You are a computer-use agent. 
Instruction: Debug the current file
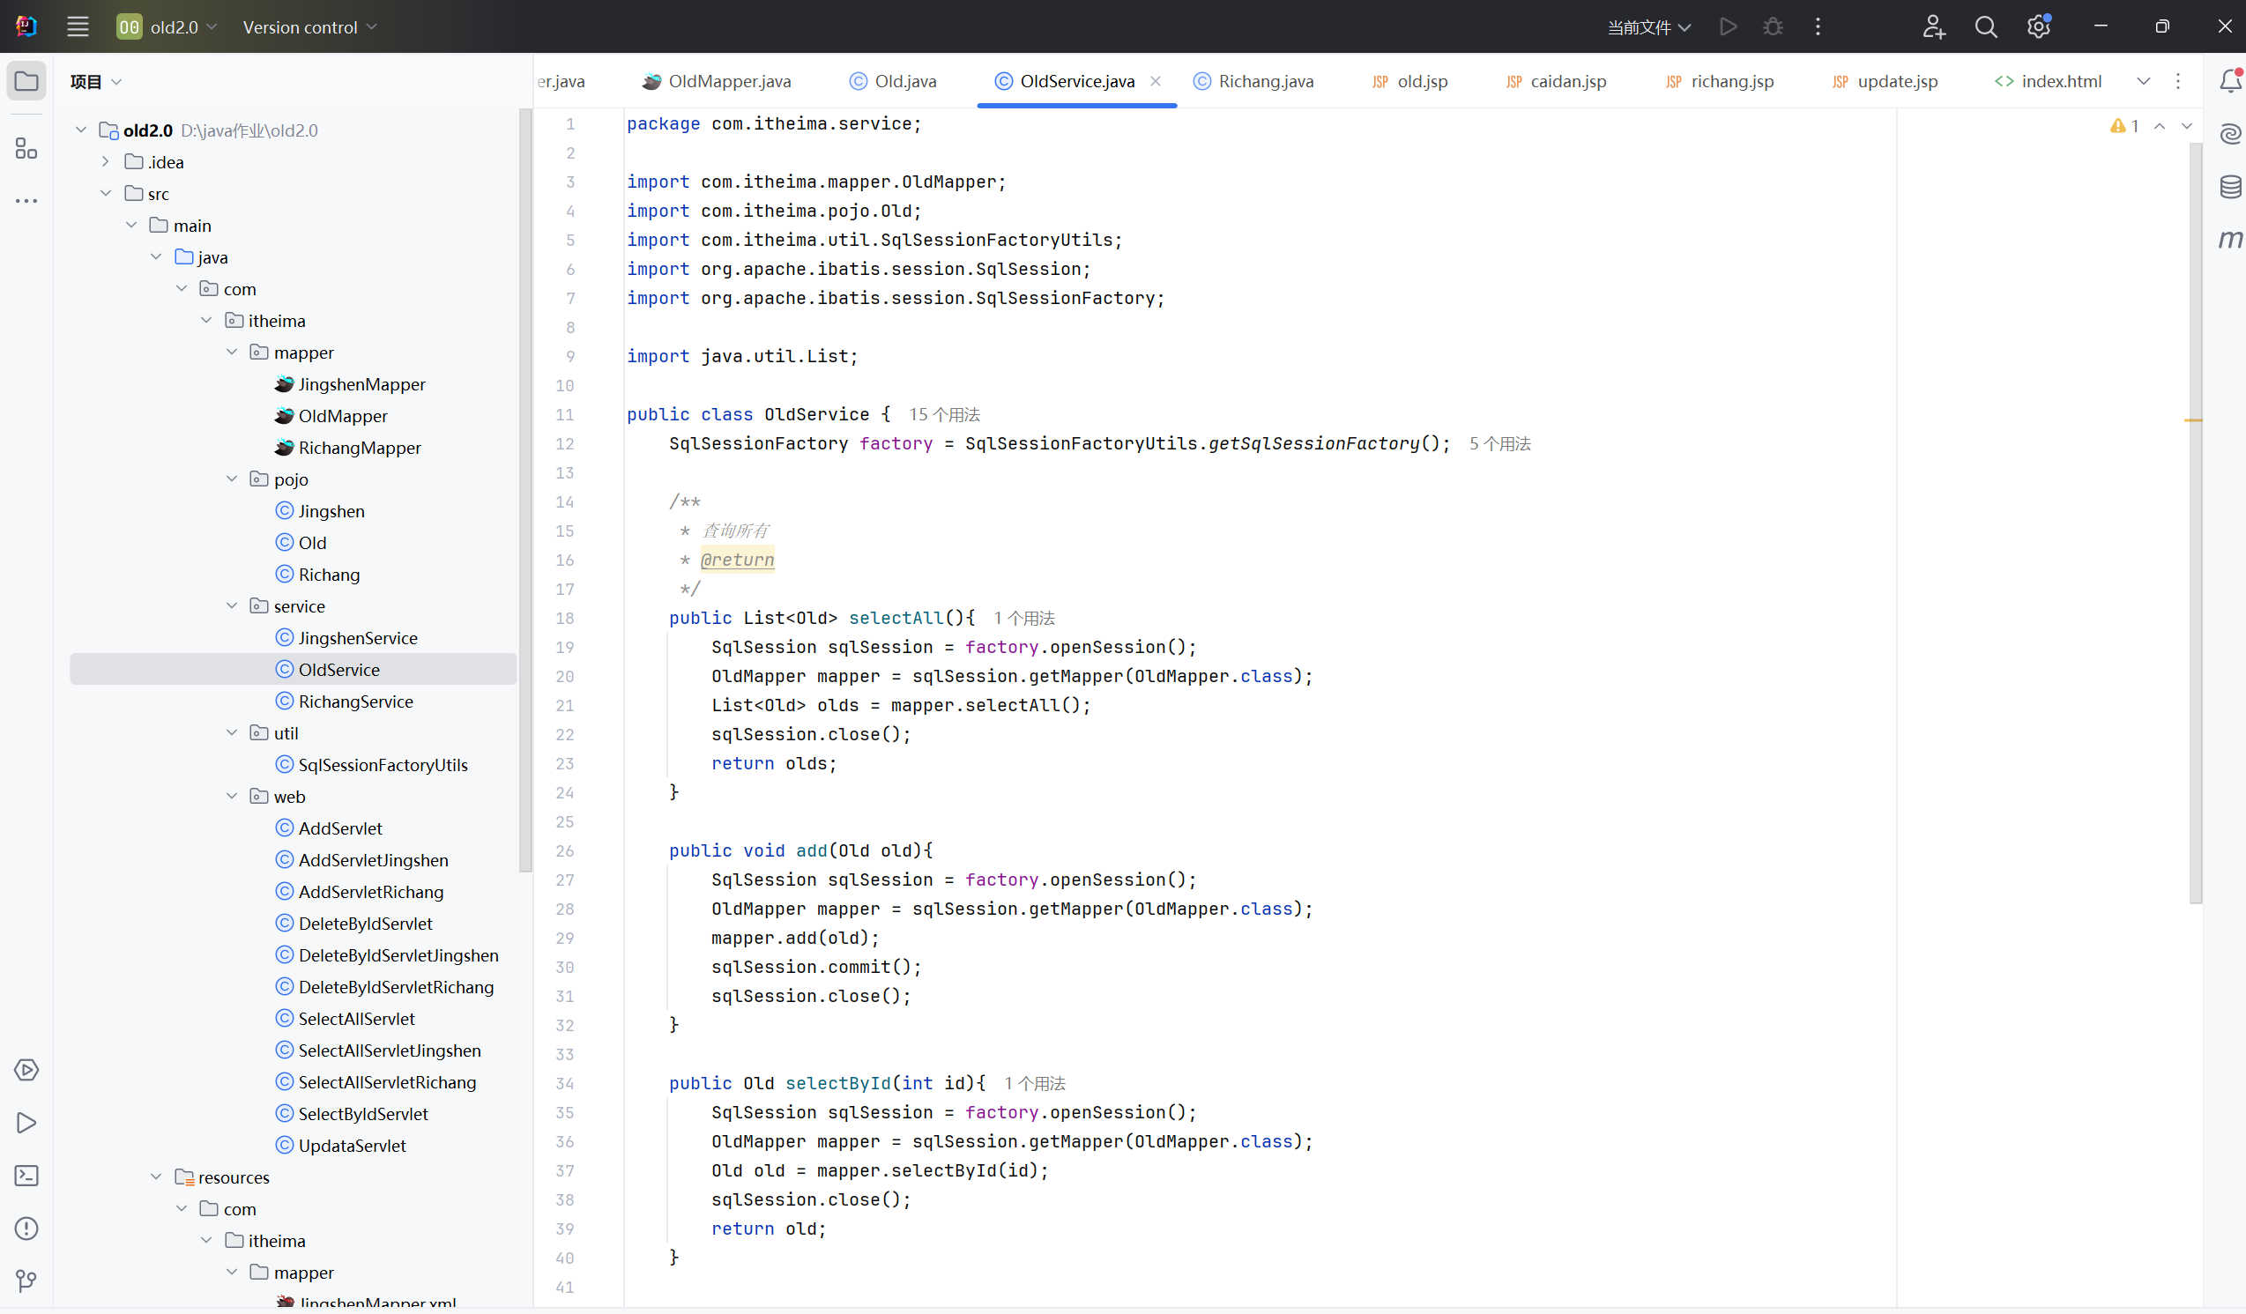[x=1773, y=26]
